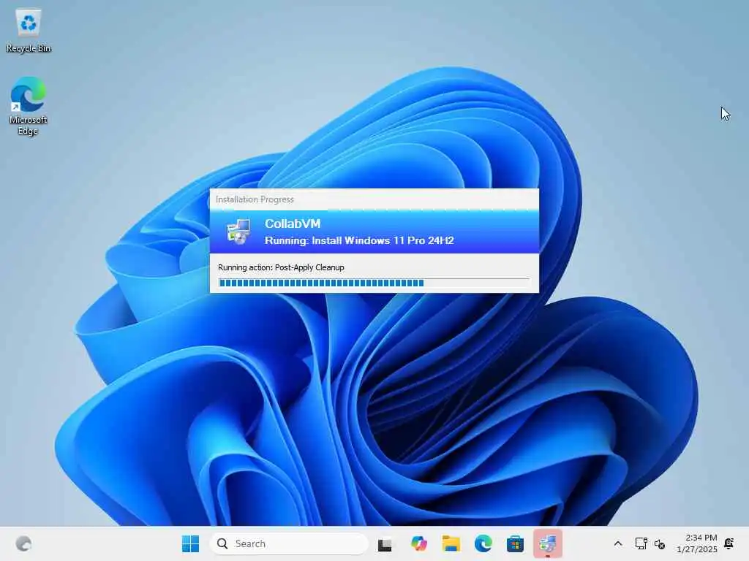Click the "Running action: Post-Apply Cleanup" text
The width and height of the screenshot is (749, 561).
click(x=281, y=267)
